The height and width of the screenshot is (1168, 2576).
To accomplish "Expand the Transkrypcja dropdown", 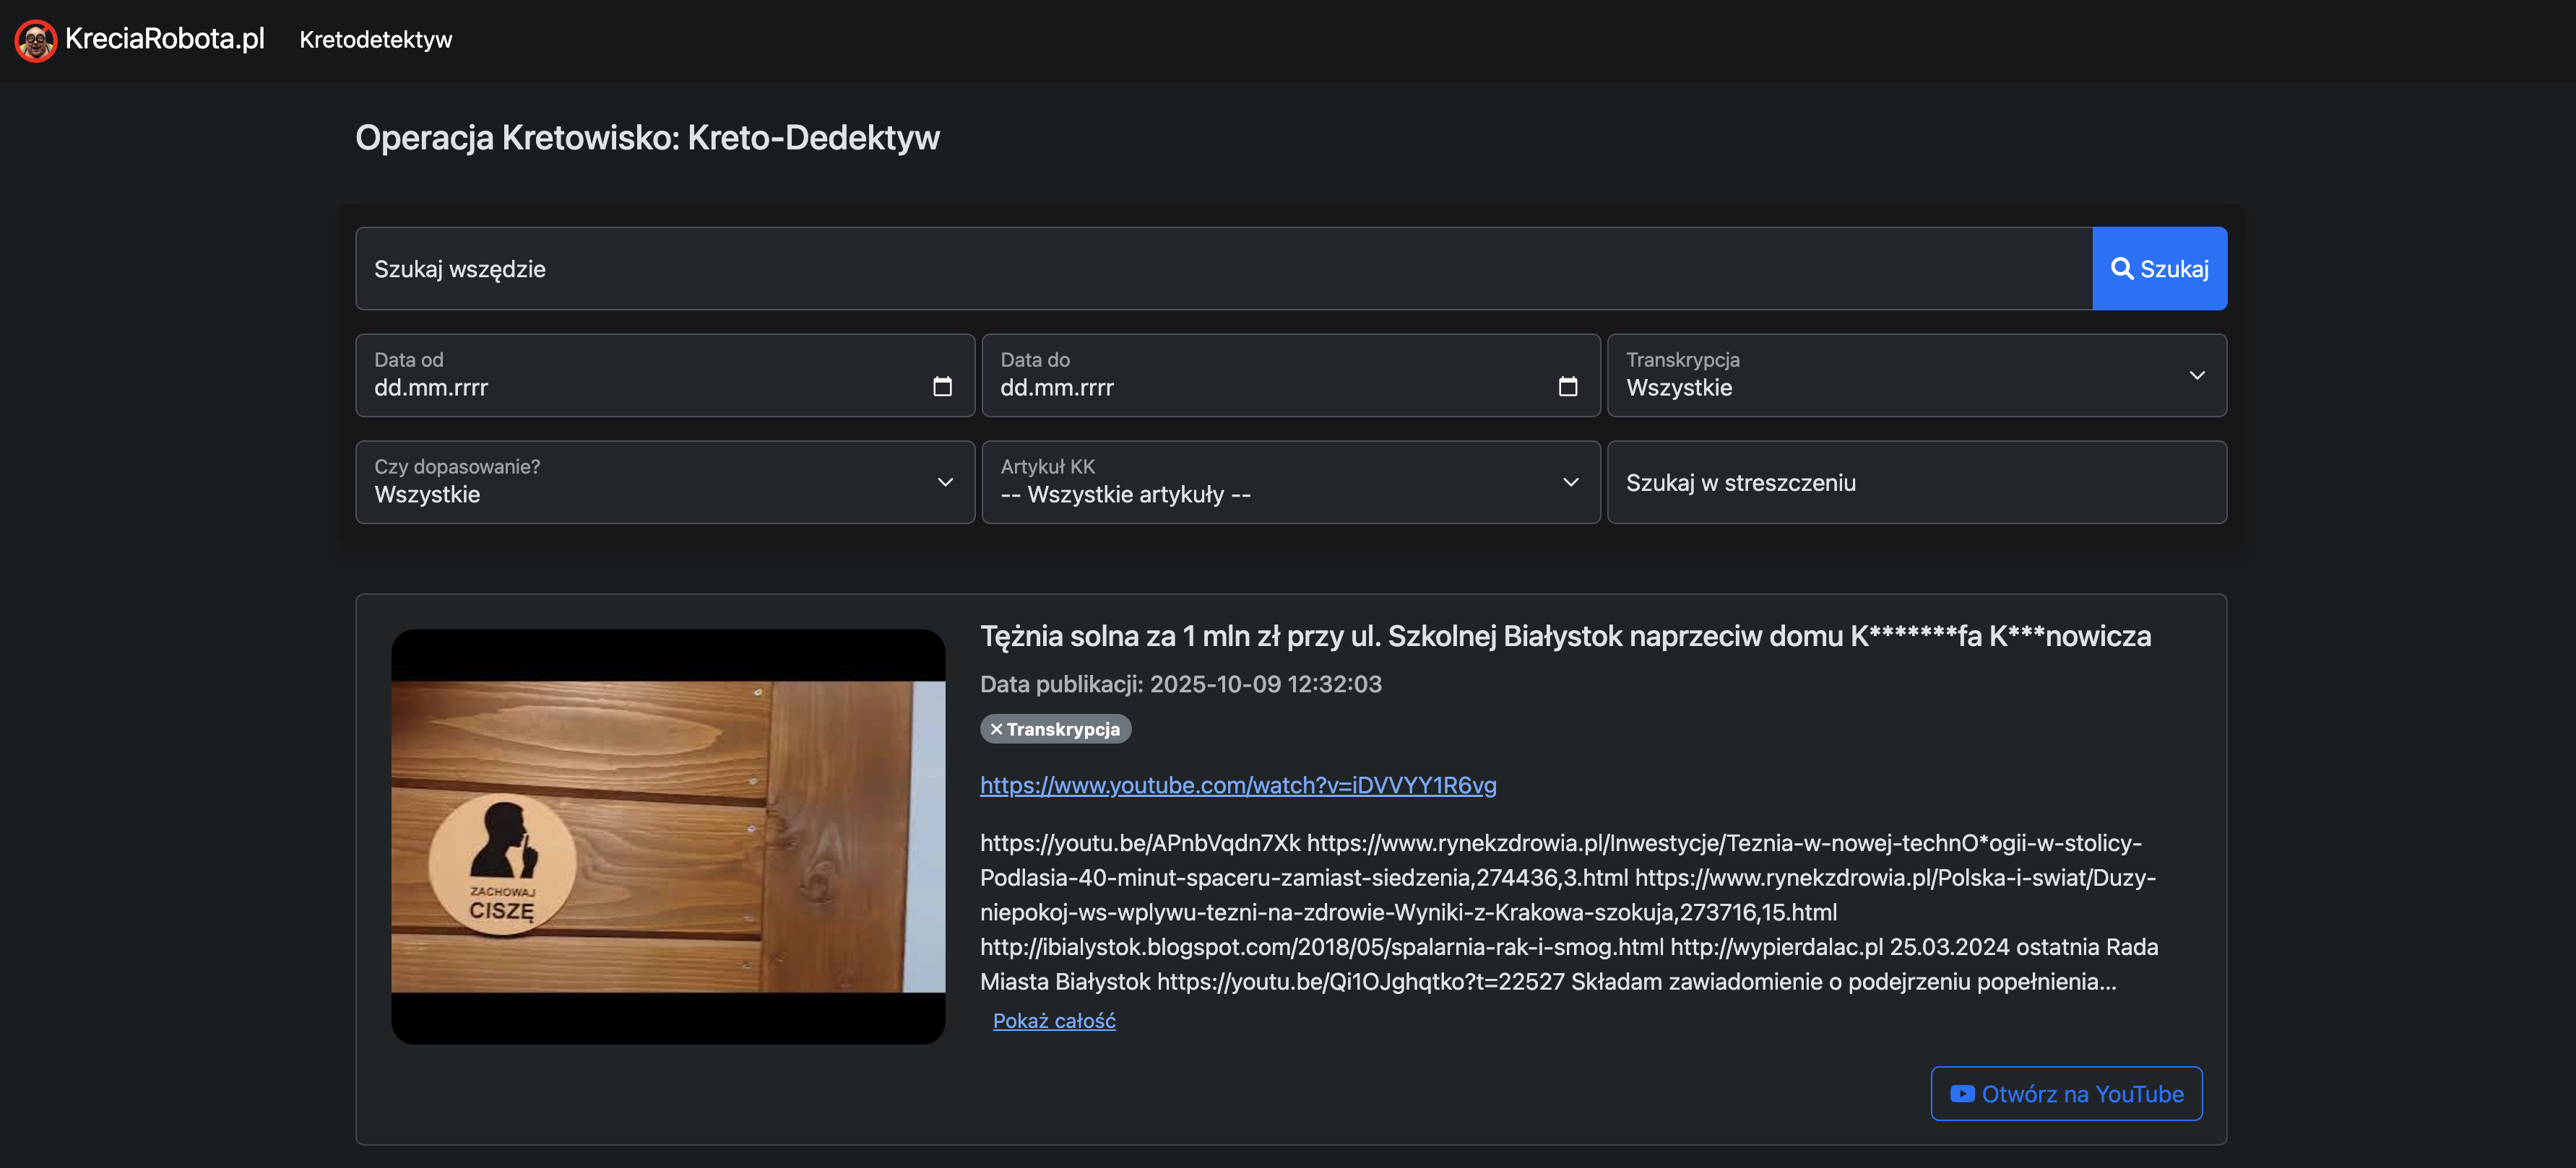I will [x=2196, y=375].
